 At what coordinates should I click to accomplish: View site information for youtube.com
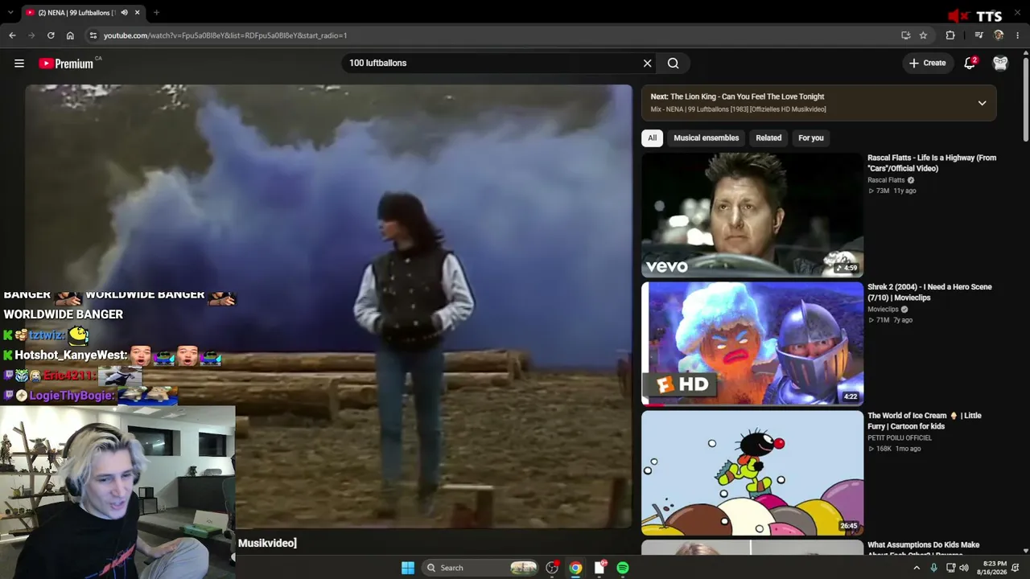[x=93, y=35]
